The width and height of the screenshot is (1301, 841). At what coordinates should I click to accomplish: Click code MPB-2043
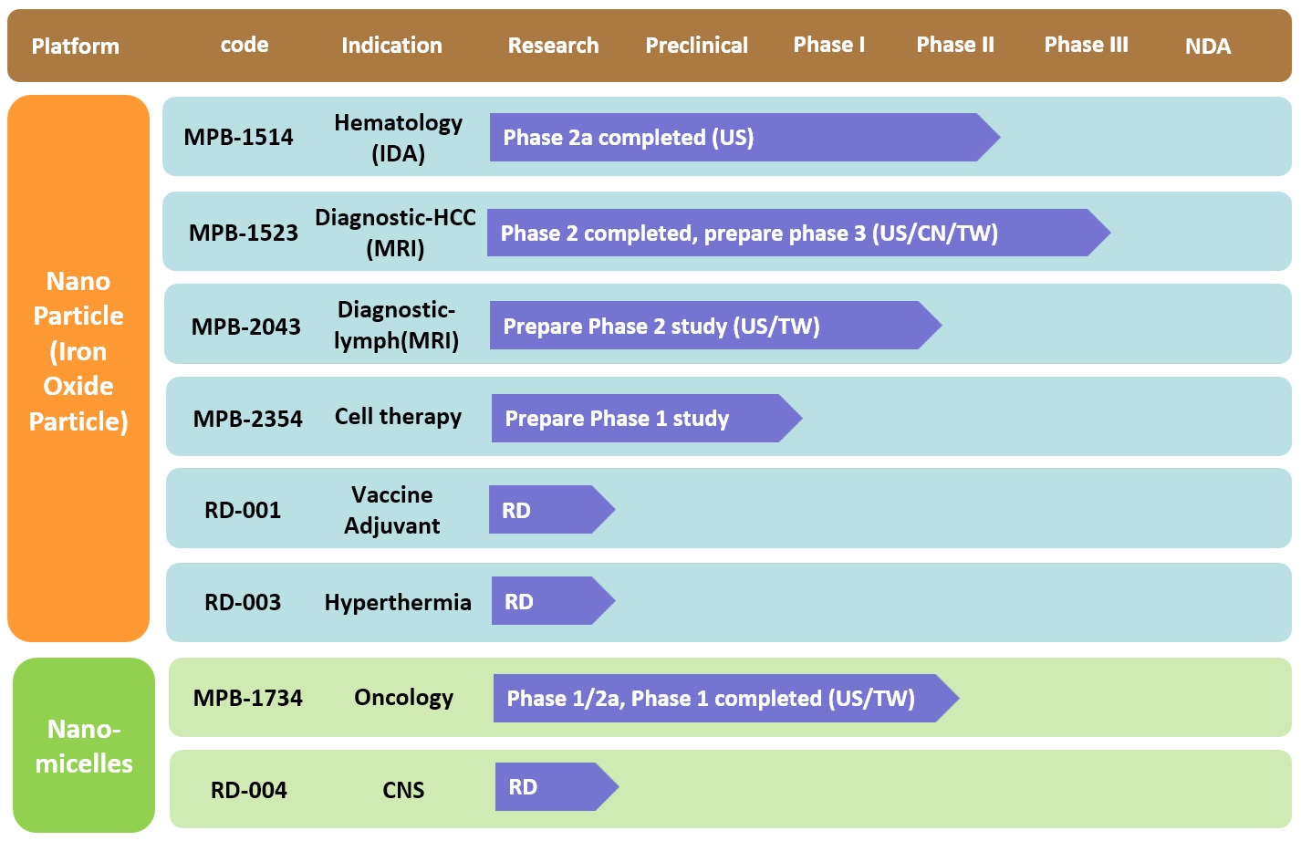point(245,327)
